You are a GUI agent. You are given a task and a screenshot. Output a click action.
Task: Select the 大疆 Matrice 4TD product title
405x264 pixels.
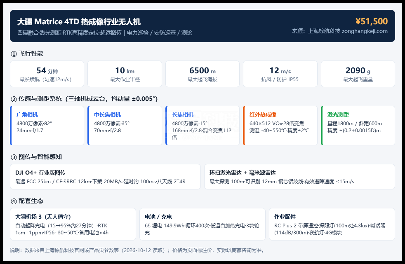point(79,22)
